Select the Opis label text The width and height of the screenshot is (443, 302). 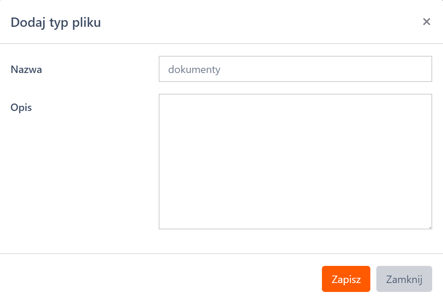20,108
